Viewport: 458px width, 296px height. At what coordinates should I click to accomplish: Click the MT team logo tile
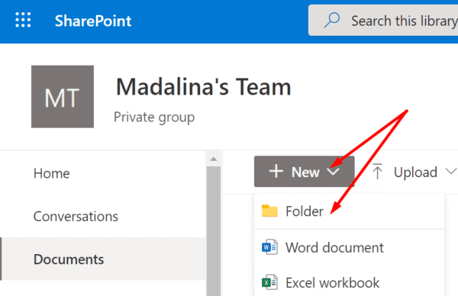coord(63,97)
